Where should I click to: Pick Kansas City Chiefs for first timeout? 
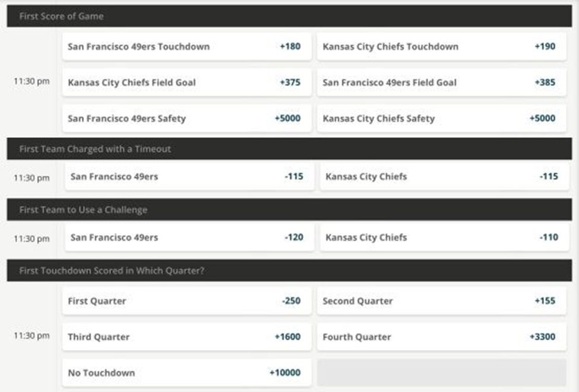tap(443, 176)
